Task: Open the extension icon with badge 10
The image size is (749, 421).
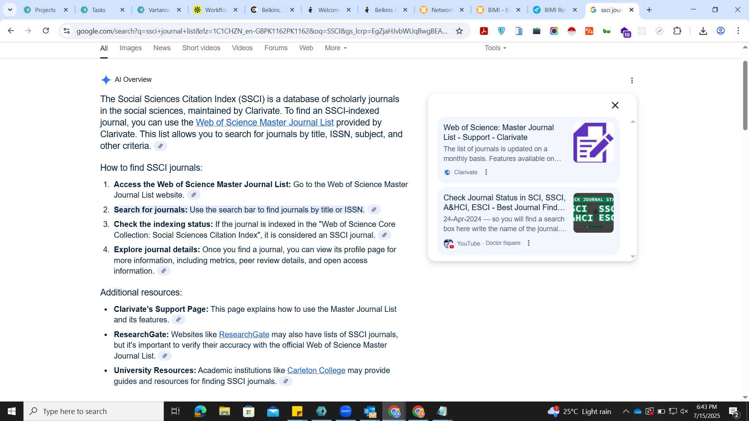Action: pyautogui.click(x=625, y=32)
